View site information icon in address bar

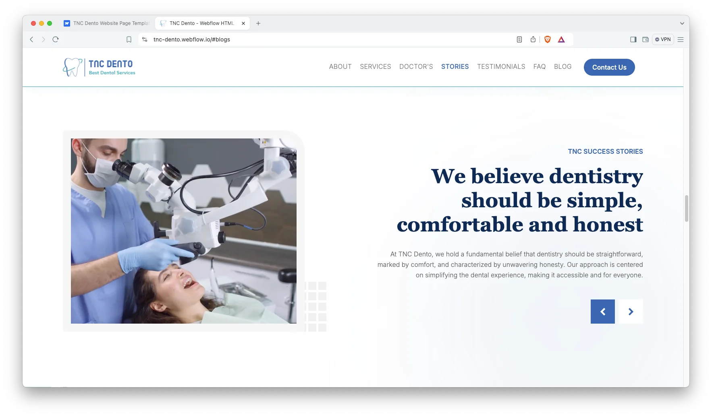(x=145, y=39)
